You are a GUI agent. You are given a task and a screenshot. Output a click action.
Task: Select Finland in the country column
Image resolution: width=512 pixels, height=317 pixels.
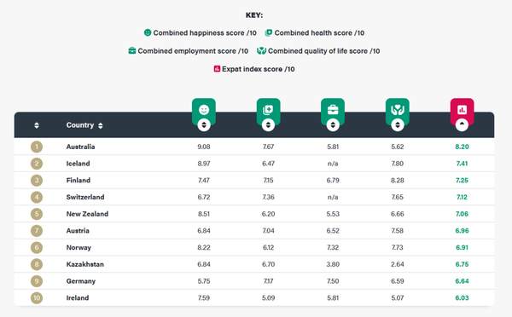[x=78, y=181]
